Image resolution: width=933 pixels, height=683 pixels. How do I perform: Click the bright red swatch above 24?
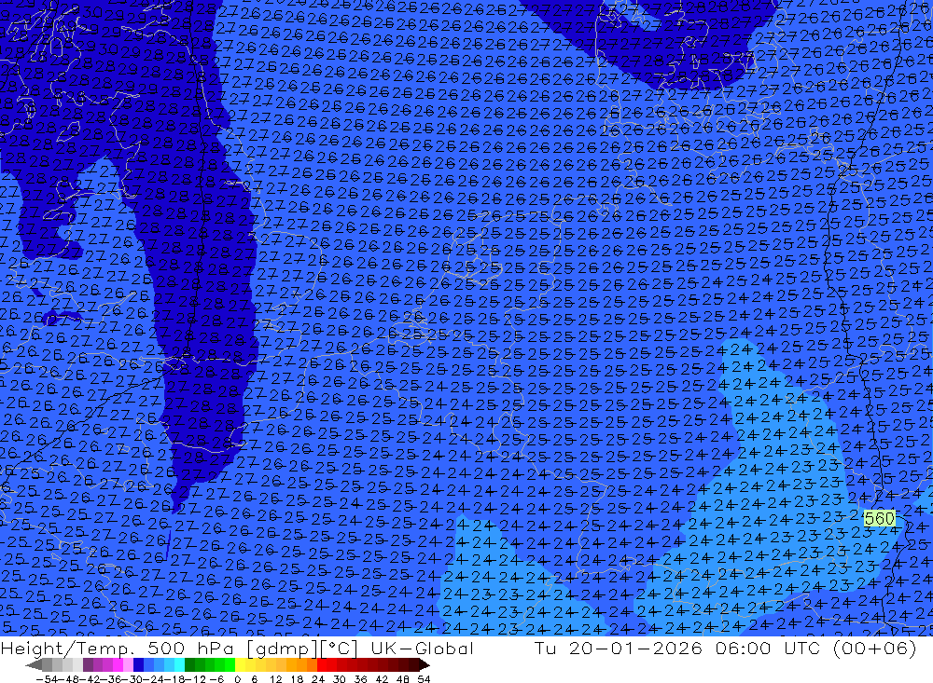[x=322, y=664]
